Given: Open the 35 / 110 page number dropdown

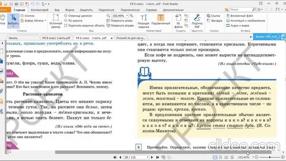Looking at the screenshot, I should click(x=147, y=157).
